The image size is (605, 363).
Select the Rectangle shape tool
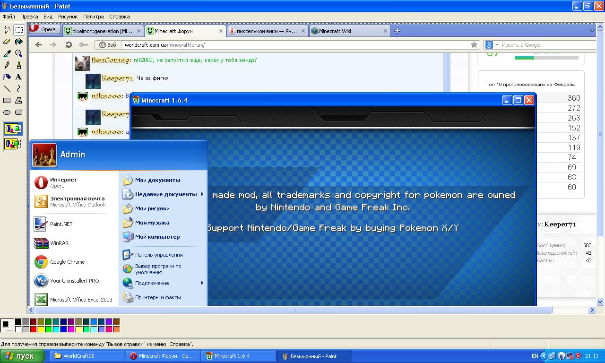coord(7,100)
